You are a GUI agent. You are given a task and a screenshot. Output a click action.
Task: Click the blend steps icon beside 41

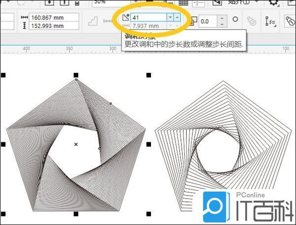pos(126,17)
